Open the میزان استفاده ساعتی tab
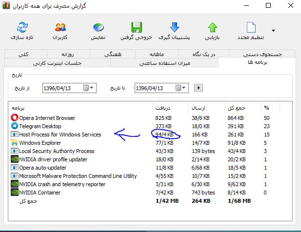Screen dimensions: 301x232 coord(164,63)
